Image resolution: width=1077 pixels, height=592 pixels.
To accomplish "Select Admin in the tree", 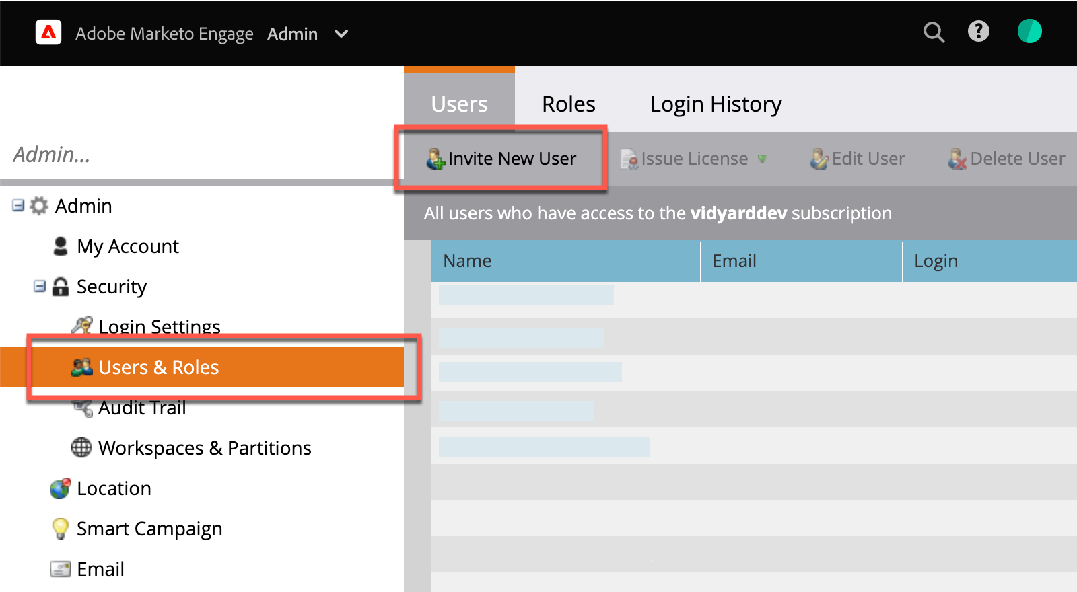I will click(83, 206).
